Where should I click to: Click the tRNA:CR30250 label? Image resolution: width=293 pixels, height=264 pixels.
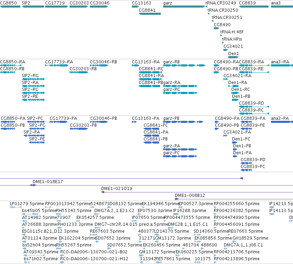[223, 10]
